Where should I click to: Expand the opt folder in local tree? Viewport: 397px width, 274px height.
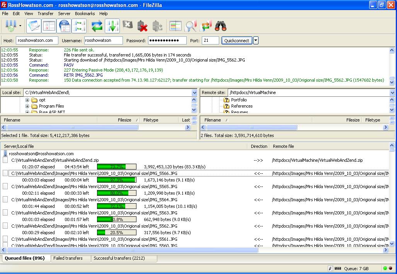(27, 100)
